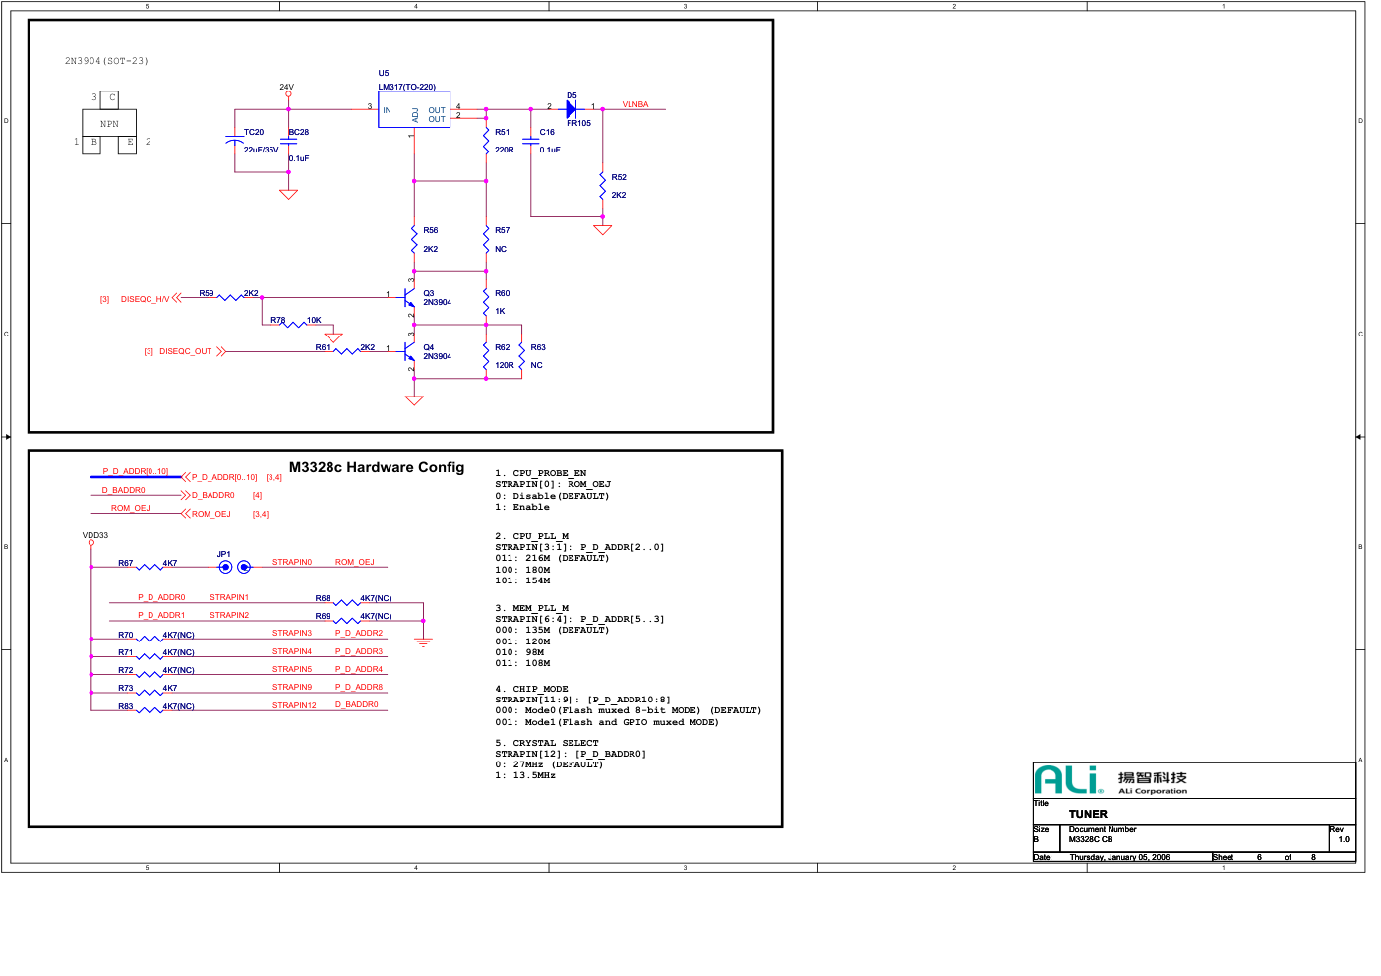The image size is (1381, 976).
Task: Click the M3328C CB document number
Action: [1091, 839]
